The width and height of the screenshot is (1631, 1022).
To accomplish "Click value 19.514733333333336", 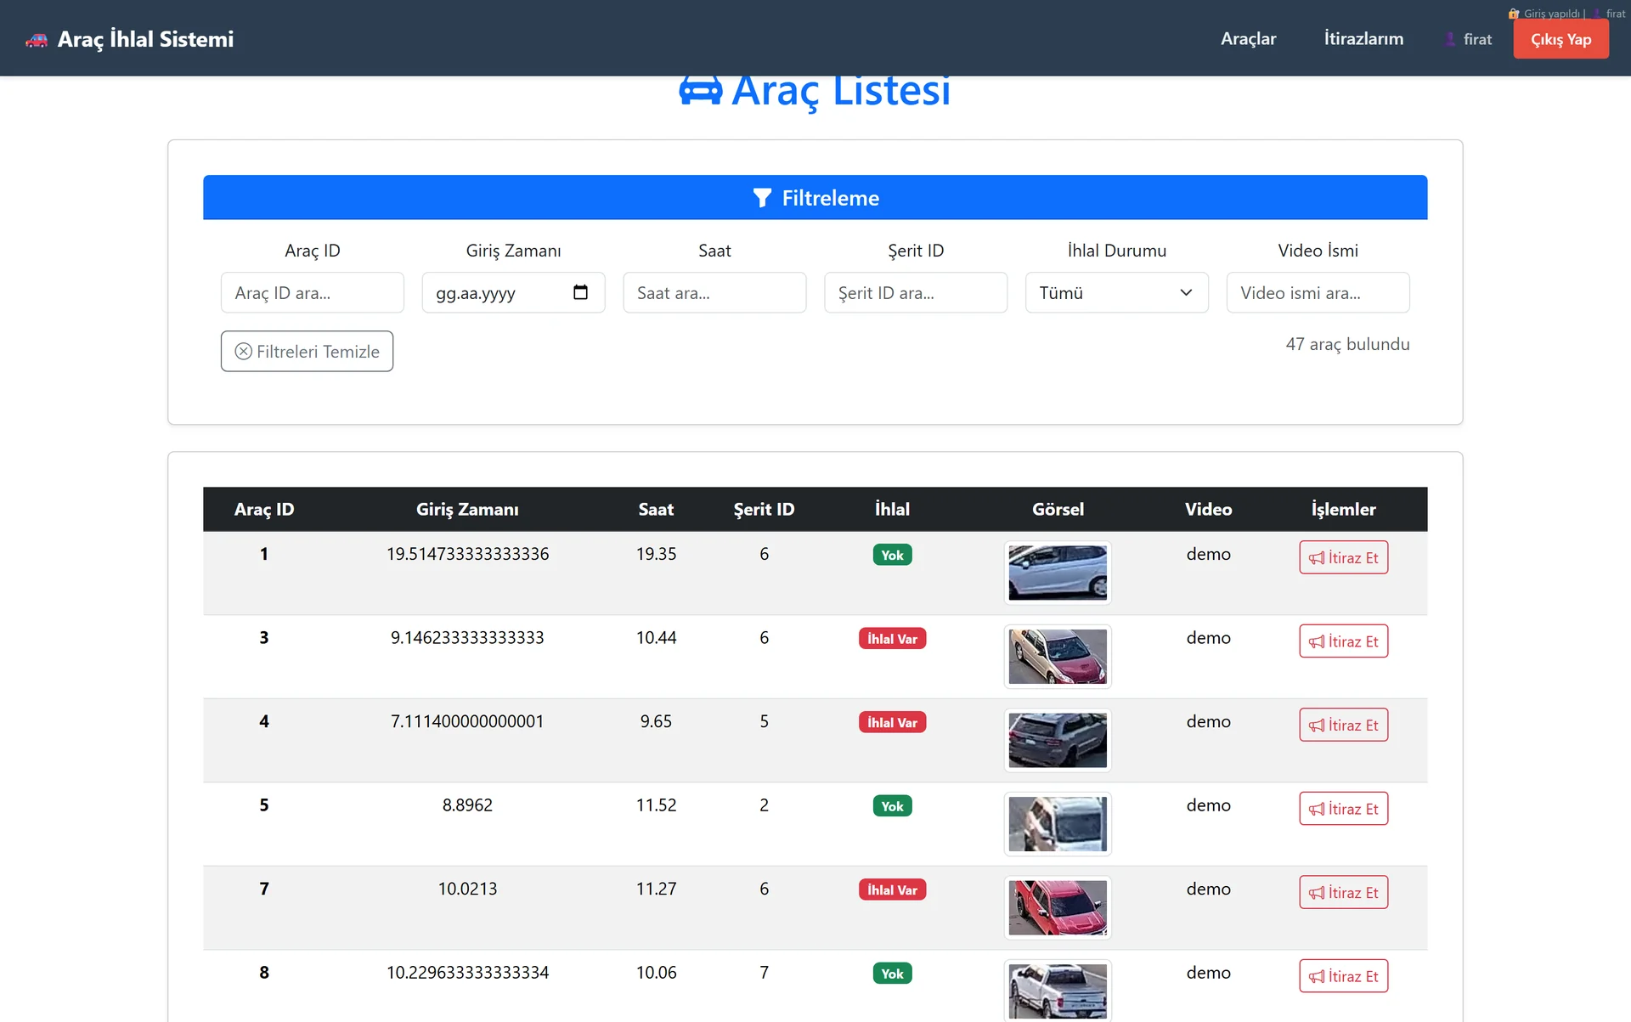I will 467,554.
